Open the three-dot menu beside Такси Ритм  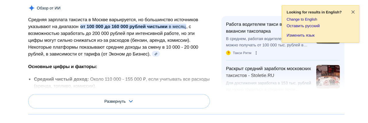[256, 53]
